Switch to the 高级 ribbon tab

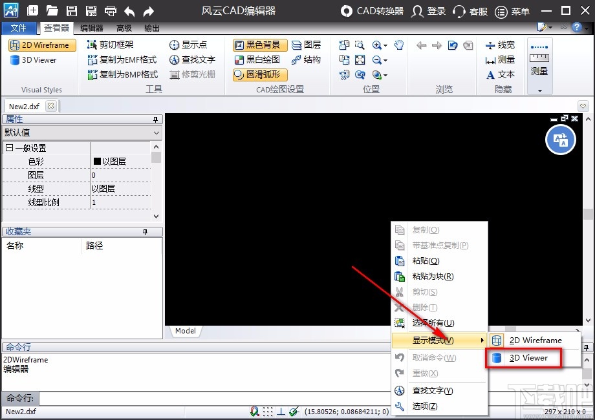tap(124, 28)
